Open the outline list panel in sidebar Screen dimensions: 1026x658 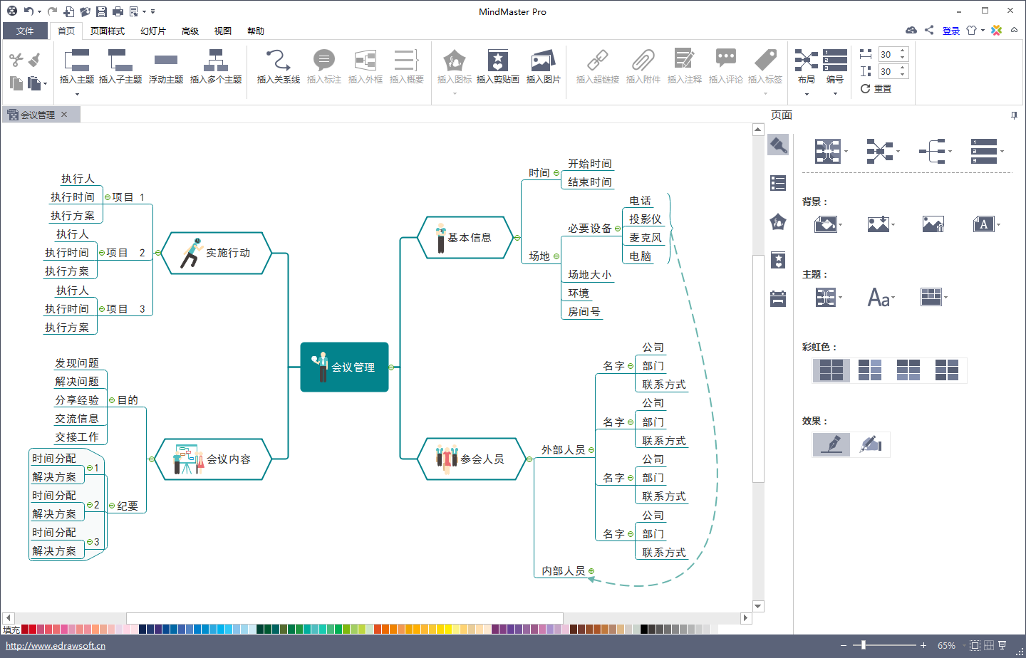tap(778, 183)
